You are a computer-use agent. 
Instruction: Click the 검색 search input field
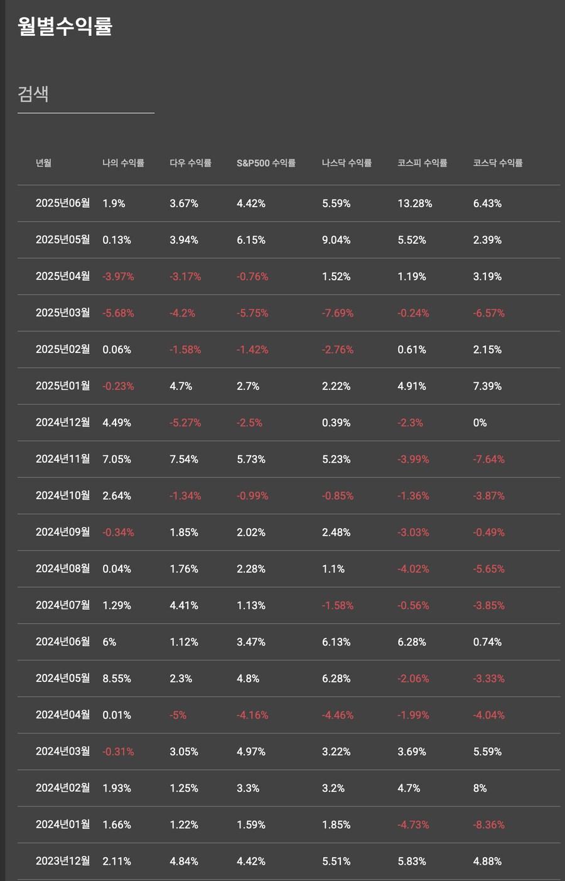point(85,95)
